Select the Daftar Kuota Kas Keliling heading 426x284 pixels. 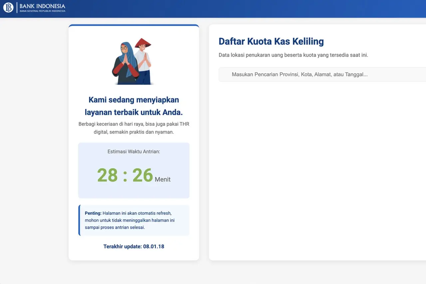[x=271, y=41]
